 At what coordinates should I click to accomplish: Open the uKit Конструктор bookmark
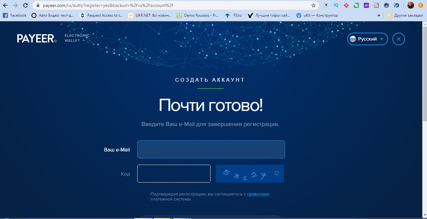317,15
